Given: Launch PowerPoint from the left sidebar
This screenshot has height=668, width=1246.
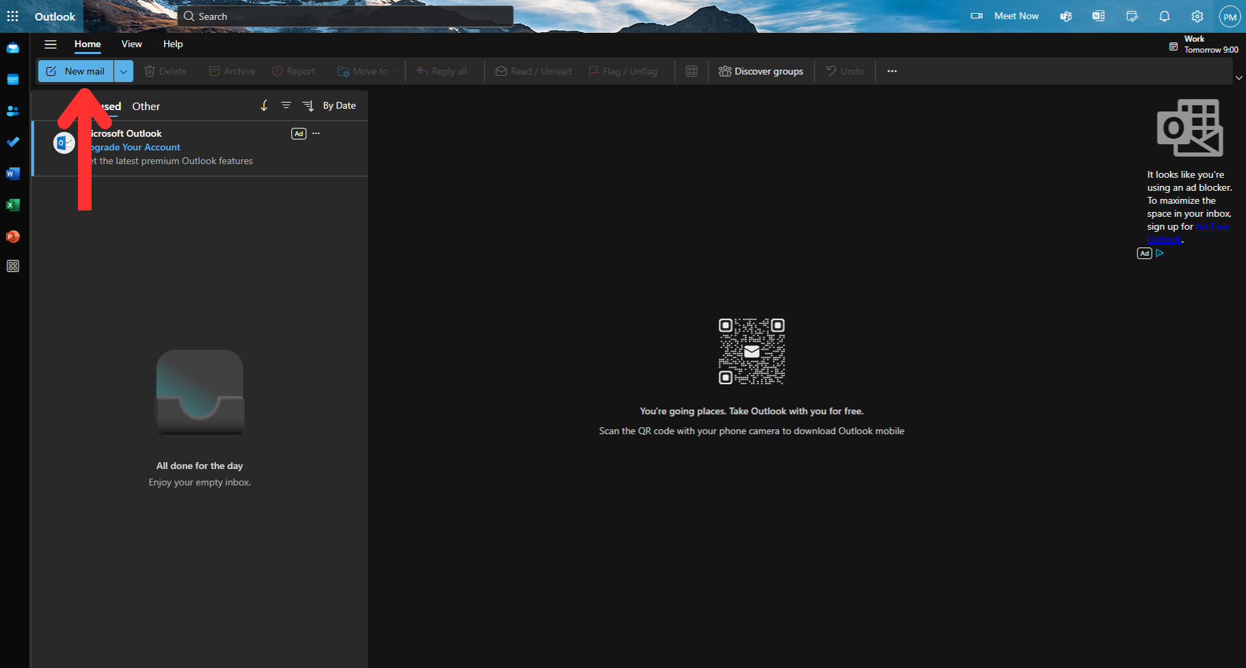Looking at the screenshot, I should pyautogui.click(x=13, y=237).
